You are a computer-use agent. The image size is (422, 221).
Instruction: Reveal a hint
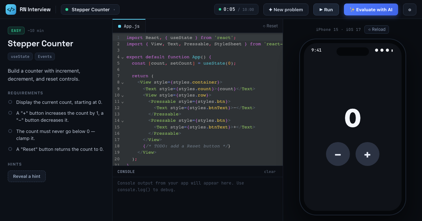click(27, 176)
